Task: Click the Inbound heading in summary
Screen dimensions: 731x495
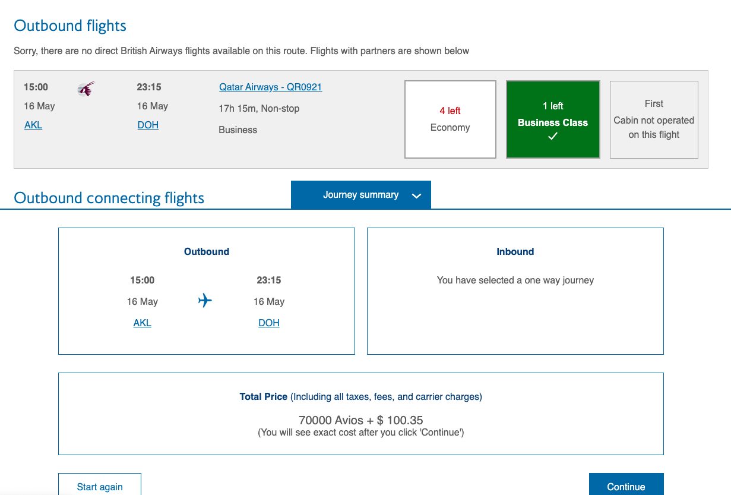Action: 515,251
